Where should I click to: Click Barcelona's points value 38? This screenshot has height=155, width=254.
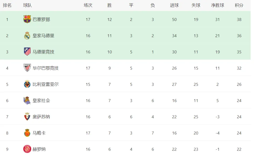point(239,19)
